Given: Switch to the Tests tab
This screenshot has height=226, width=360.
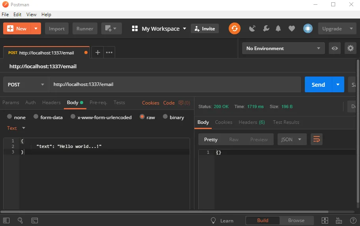Looking at the screenshot, I should pyautogui.click(x=119, y=103).
